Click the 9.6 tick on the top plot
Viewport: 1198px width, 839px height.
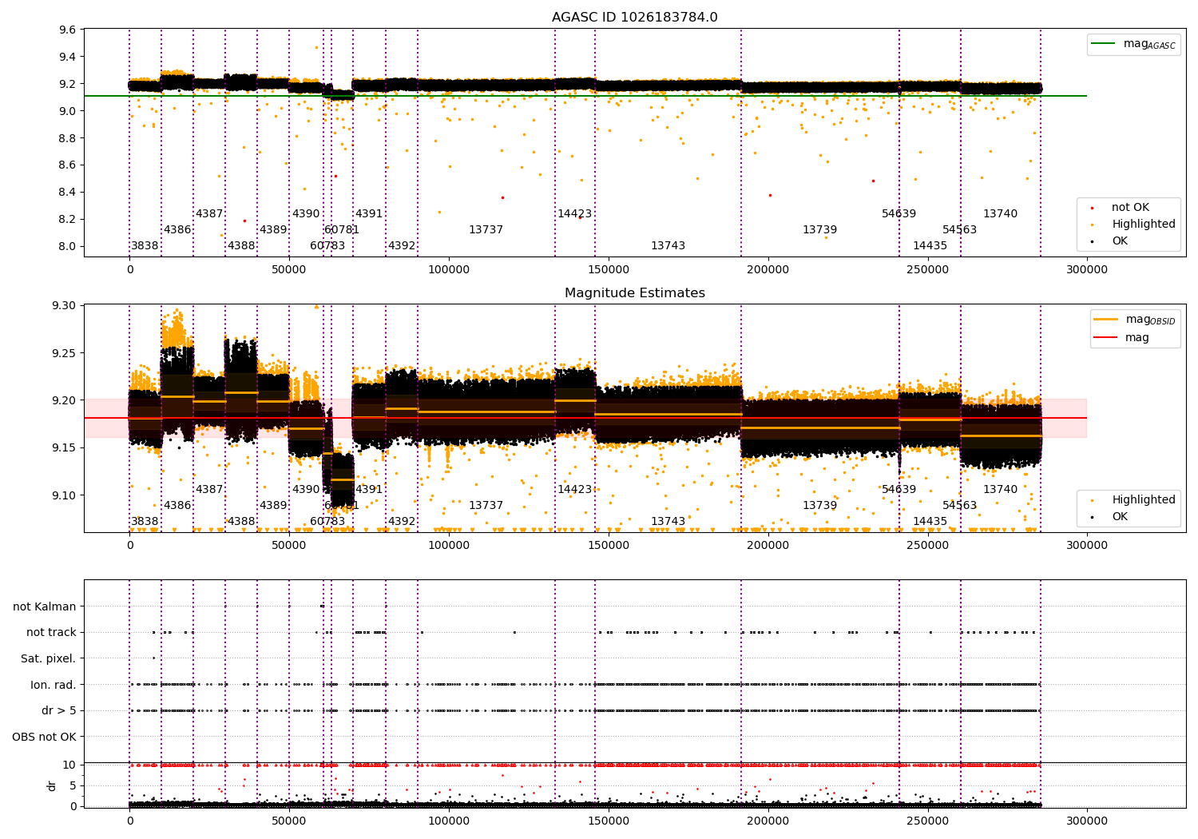tap(68, 30)
